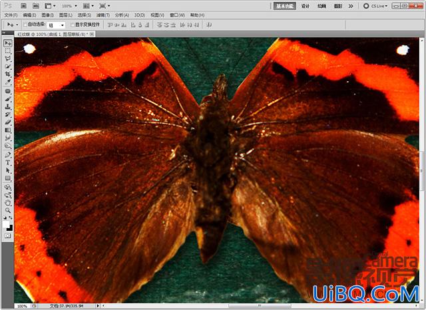This screenshot has width=426, height=310.
Task: Click the status bar zoom percentage field
Action: [22, 306]
